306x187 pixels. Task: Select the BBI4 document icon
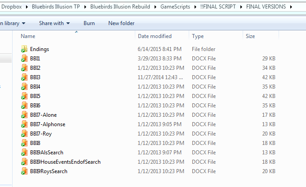click(24, 86)
